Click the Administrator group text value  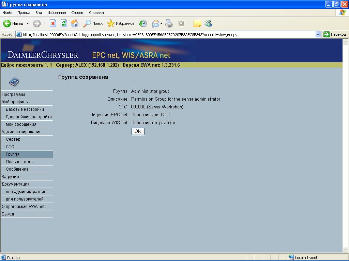coord(150,91)
